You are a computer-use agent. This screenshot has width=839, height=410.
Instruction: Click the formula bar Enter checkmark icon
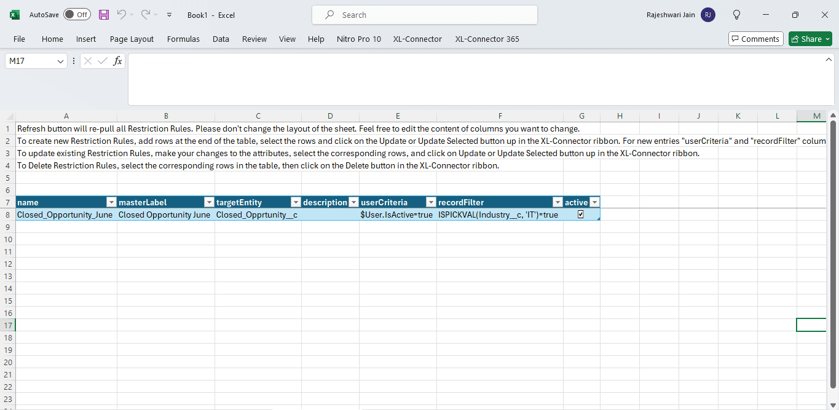[x=102, y=61]
